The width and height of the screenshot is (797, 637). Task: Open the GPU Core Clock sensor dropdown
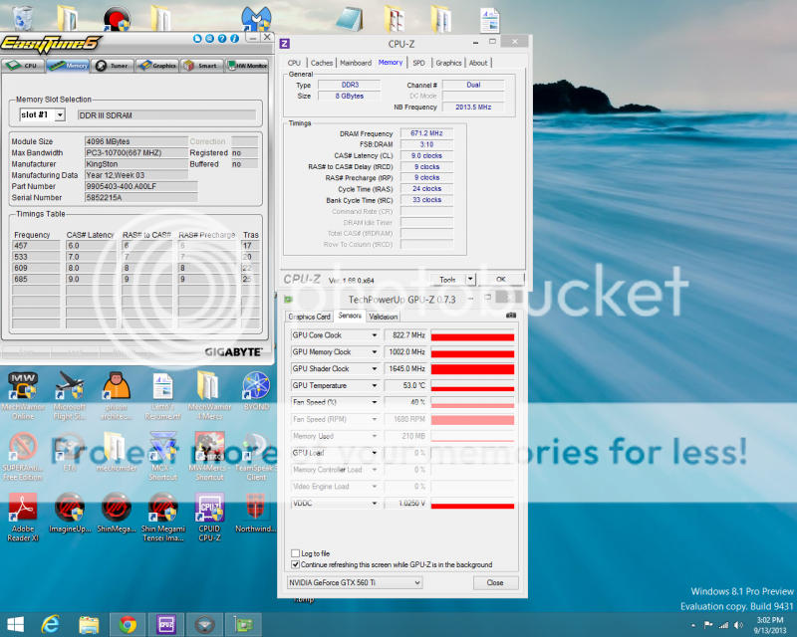(375, 335)
